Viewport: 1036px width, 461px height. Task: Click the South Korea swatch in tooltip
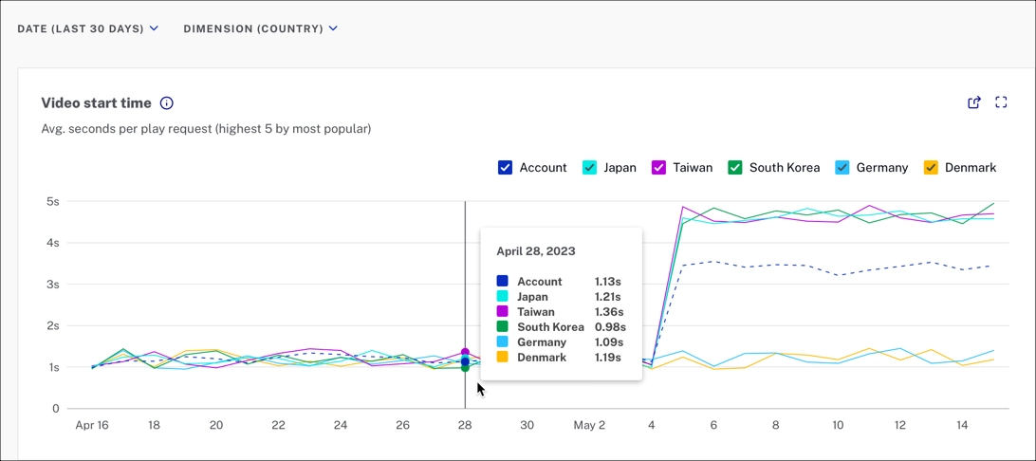coord(503,327)
